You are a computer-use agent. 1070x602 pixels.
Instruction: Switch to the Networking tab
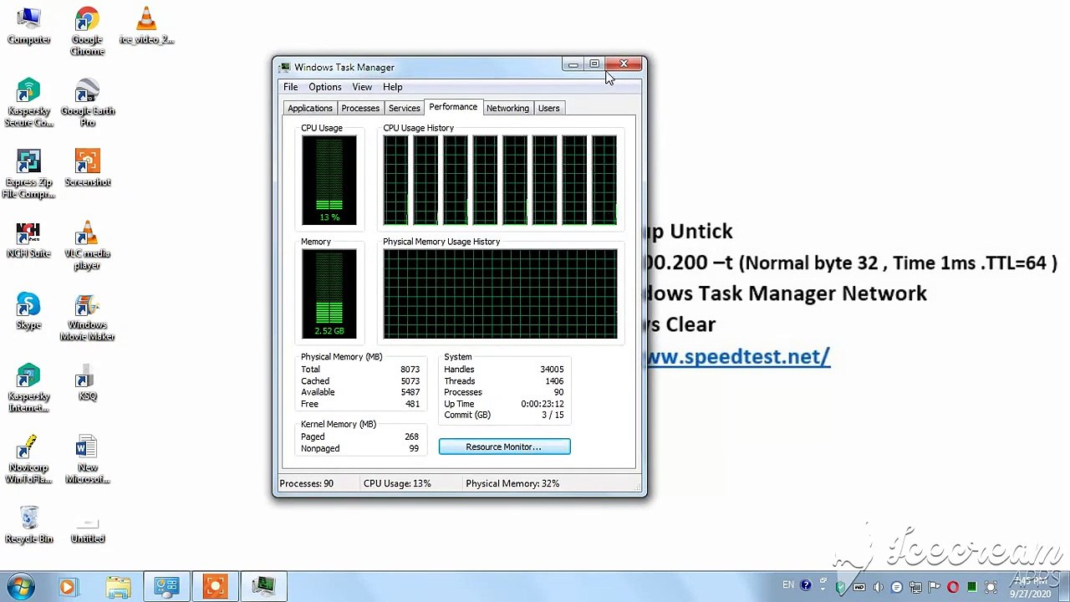pyautogui.click(x=507, y=108)
